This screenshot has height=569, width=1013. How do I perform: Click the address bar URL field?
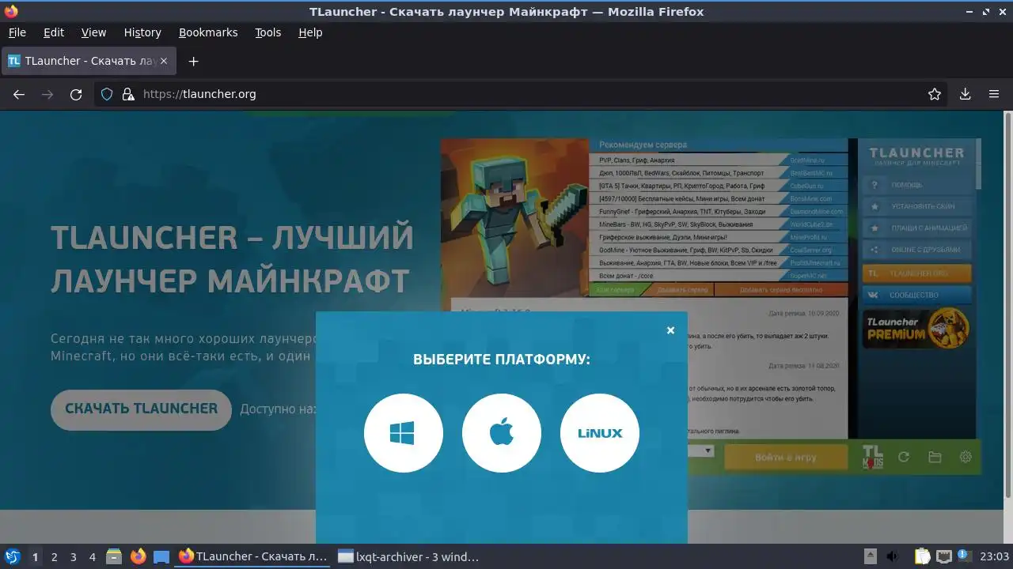522,94
